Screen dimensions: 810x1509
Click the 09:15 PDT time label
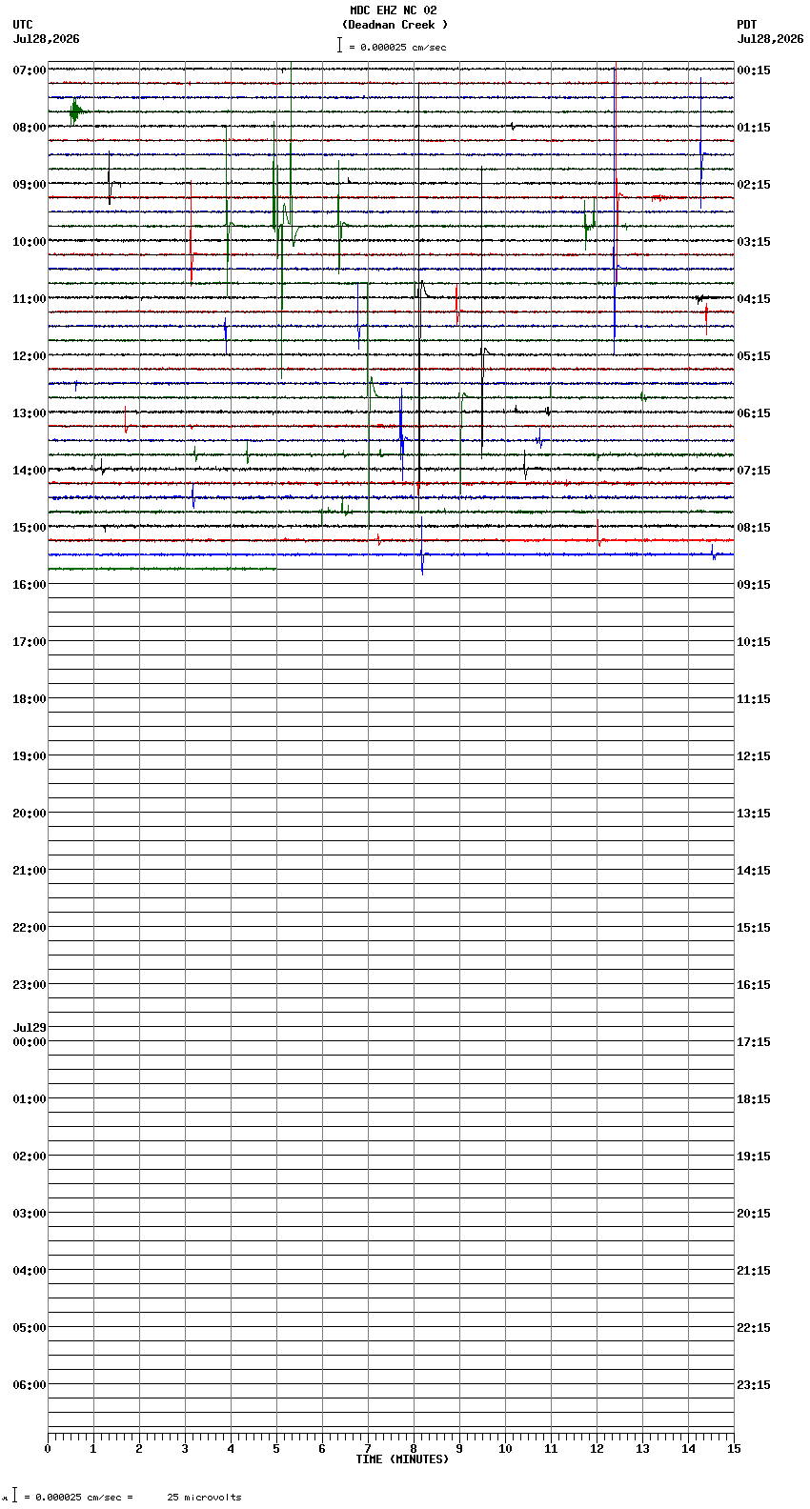click(754, 585)
